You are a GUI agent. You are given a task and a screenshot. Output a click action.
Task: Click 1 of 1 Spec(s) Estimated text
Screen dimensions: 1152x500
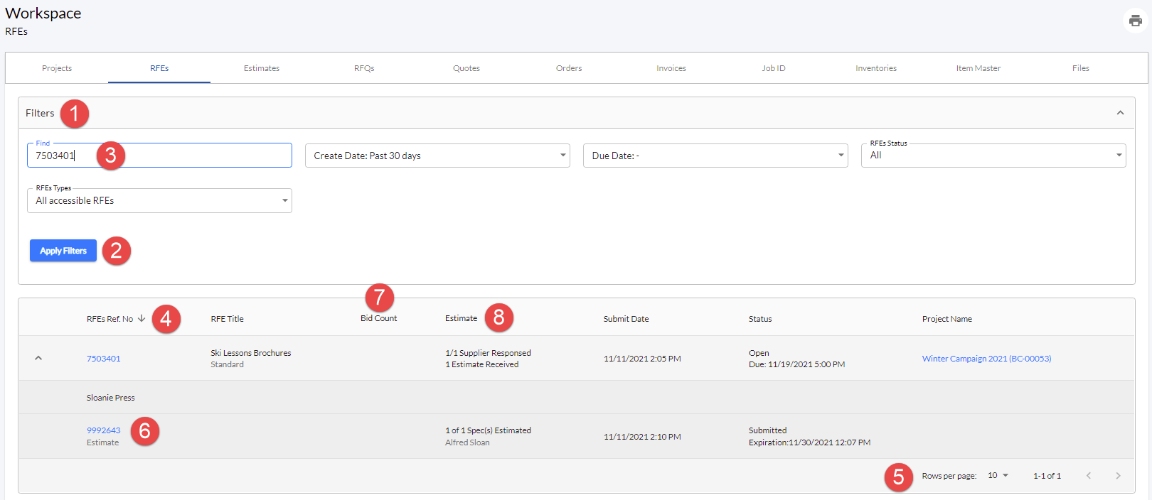(x=488, y=430)
